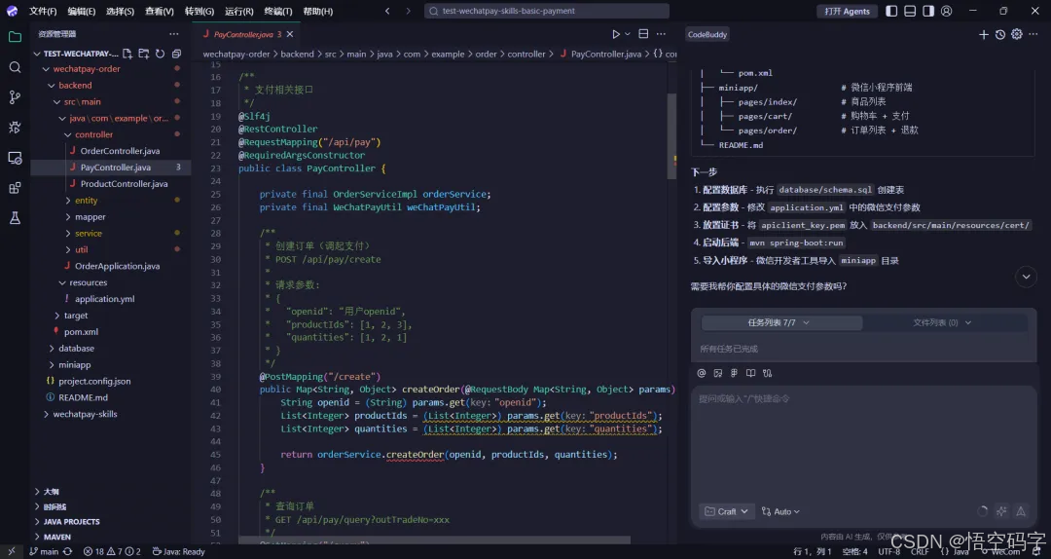Open the 查看(V) menu

pos(160,11)
